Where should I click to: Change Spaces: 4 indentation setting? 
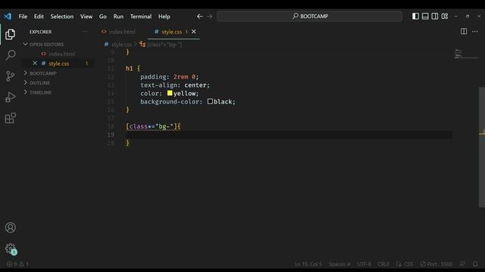tap(339, 264)
